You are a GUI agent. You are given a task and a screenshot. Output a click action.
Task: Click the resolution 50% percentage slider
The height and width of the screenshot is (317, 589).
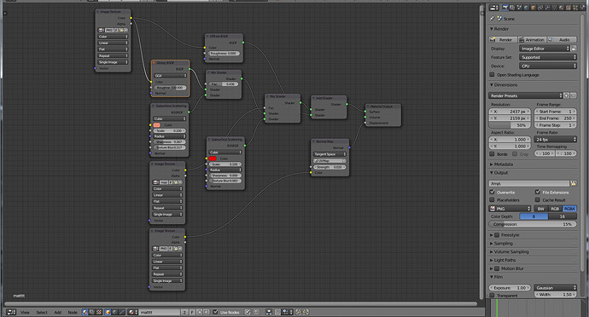pos(509,125)
